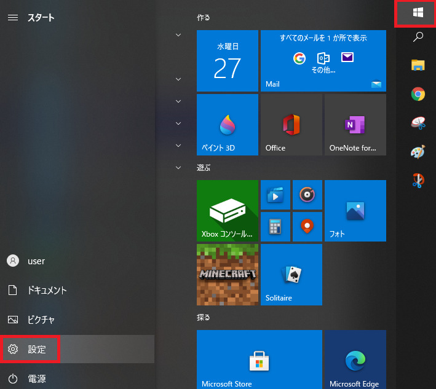Open the Groove Music small tile
This screenshot has width=436, height=389.
pyautogui.click(x=307, y=195)
